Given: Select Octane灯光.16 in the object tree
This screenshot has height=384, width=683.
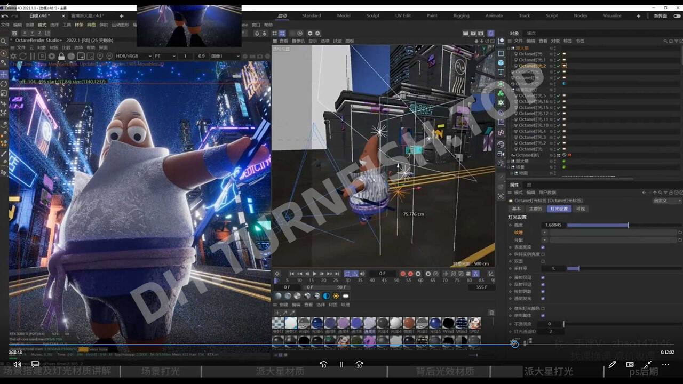Looking at the screenshot, I should point(534,101).
